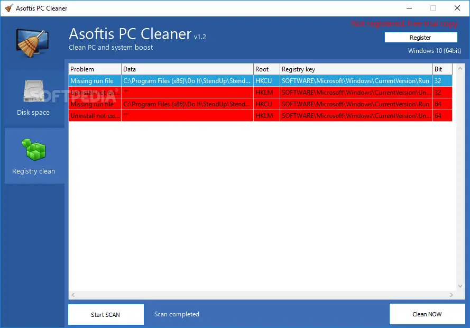This screenshot has width=470, height=328.
Task: Click the CurrentVersion\Un... key in the 32-bit row
Action: click(x=356, y=93)
